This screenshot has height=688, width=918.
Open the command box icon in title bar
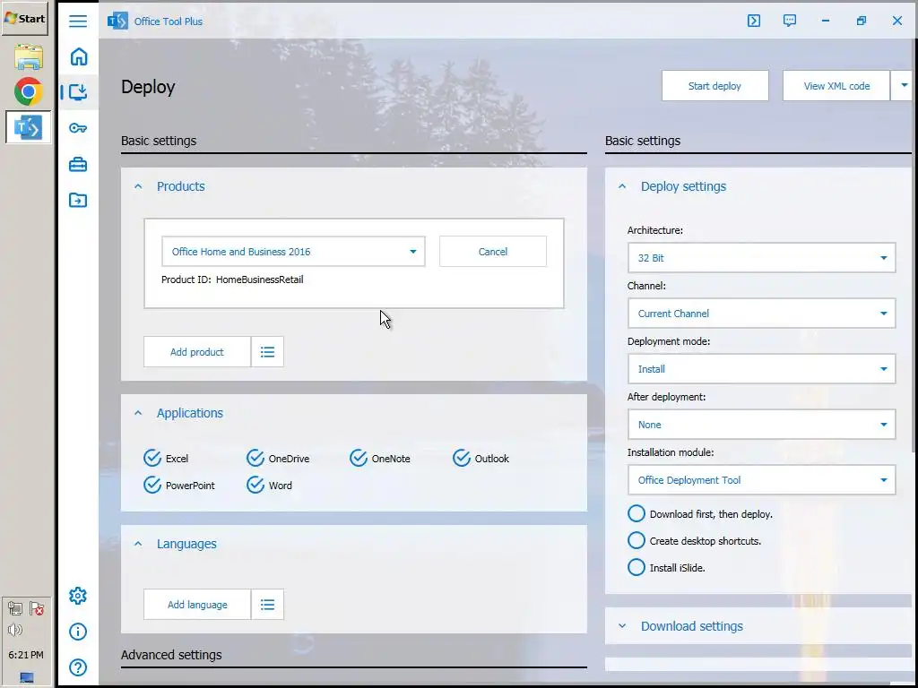[x=753, y=21]
